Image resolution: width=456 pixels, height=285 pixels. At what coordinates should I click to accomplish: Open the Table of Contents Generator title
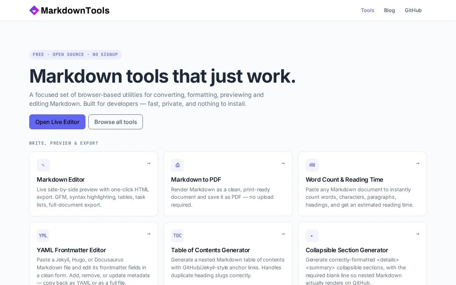(211, 250)
